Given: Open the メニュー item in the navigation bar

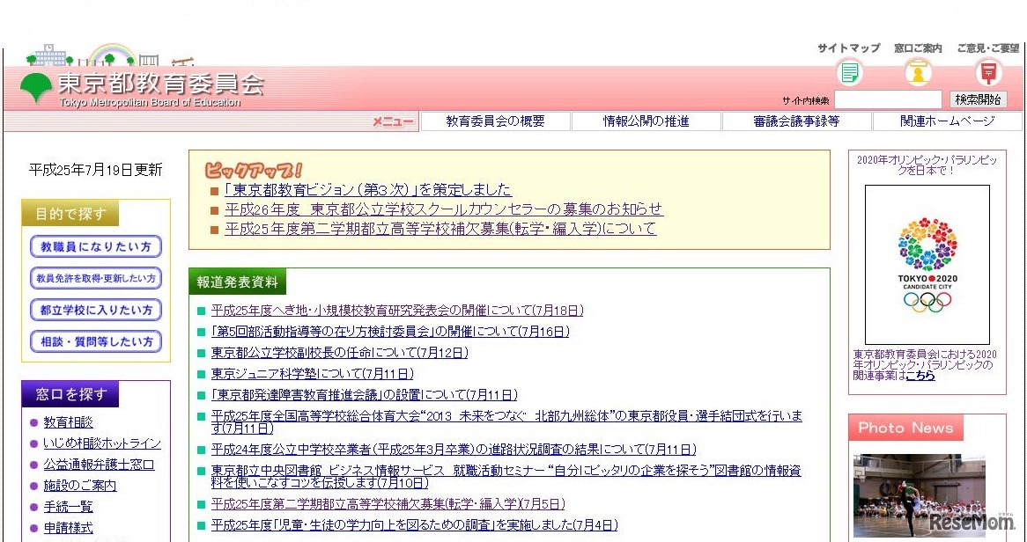Looking at the screenshot, I should pos(392,121).
